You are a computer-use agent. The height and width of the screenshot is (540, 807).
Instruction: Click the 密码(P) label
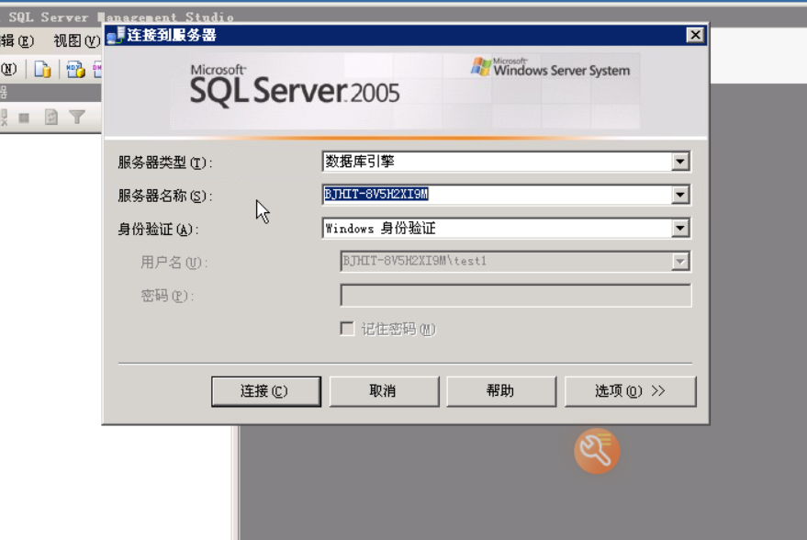tap(167, 296)
